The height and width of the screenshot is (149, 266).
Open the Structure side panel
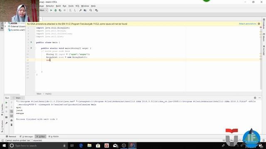point(2,126)
